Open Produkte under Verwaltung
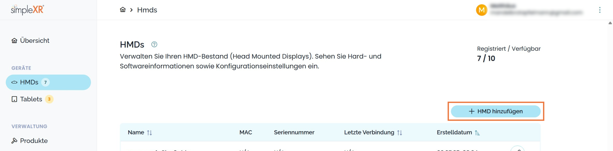 click(34, 141)
